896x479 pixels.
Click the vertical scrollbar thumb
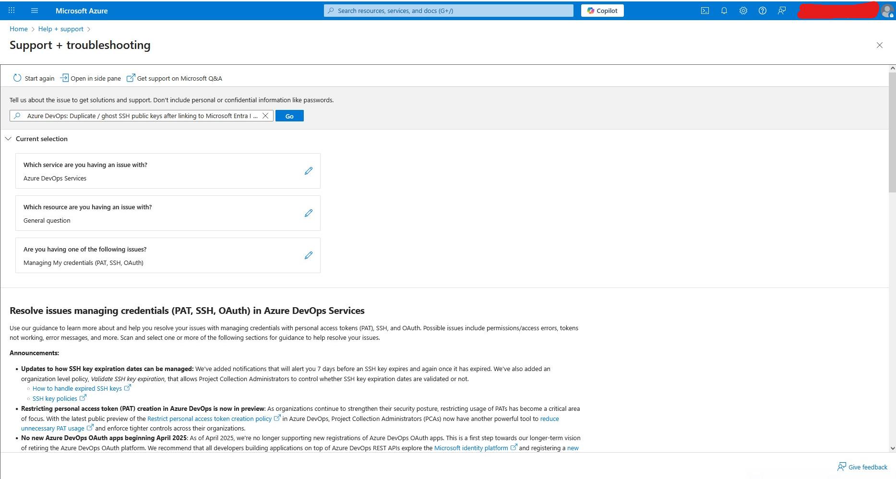(x=892, y=132)
